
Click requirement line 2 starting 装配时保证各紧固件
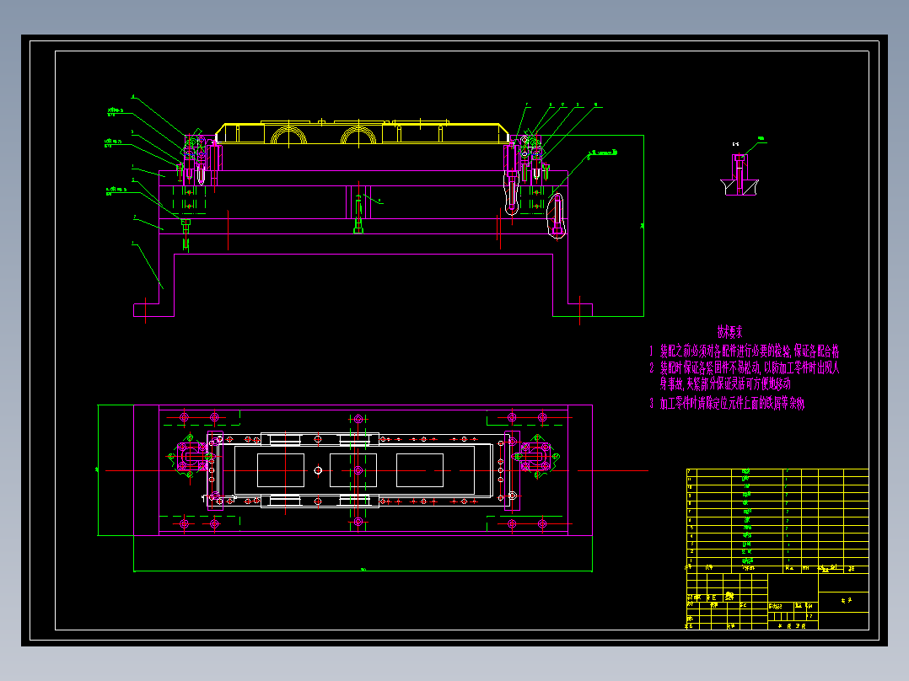pyautogui.click(x=745, y=367)
